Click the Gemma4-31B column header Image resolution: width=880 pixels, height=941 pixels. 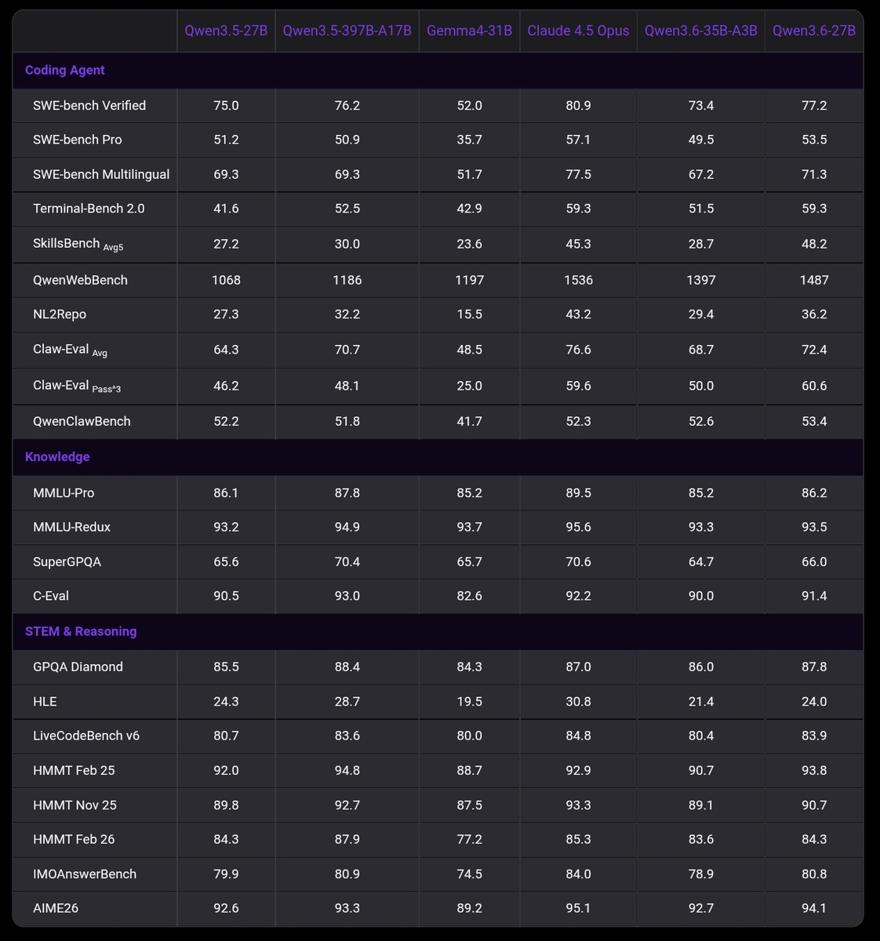[469, 31]
